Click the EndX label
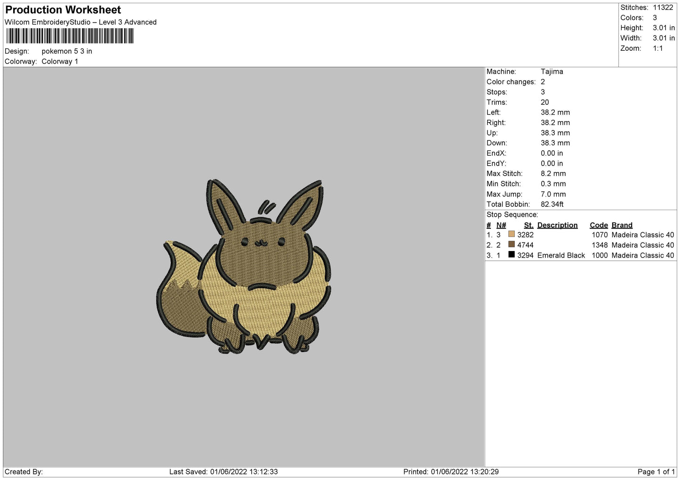Viewport: 680px width, 480px height. pyautogui.click(x=496, y=153)
